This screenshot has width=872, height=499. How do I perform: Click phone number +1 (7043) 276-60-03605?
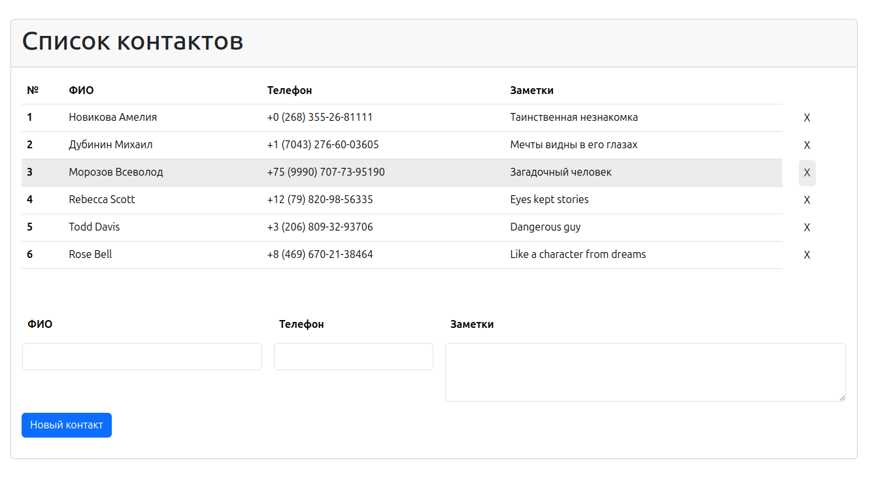323,145
